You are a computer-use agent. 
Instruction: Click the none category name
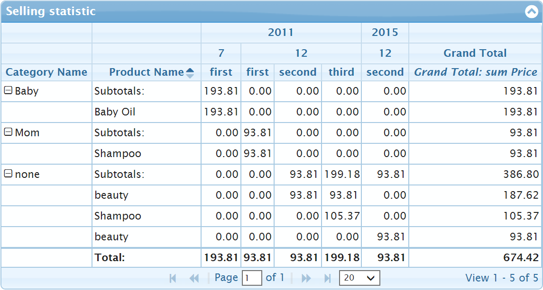click(x=27, y=174)
